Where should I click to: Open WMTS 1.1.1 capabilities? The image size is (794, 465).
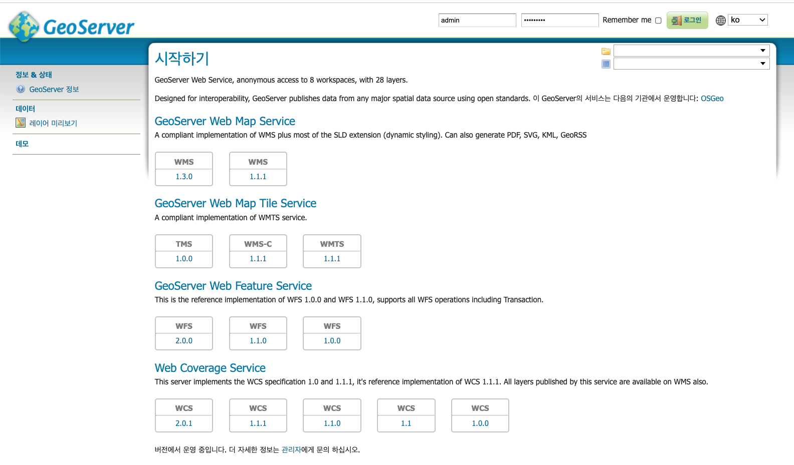(x=332, y=259)
